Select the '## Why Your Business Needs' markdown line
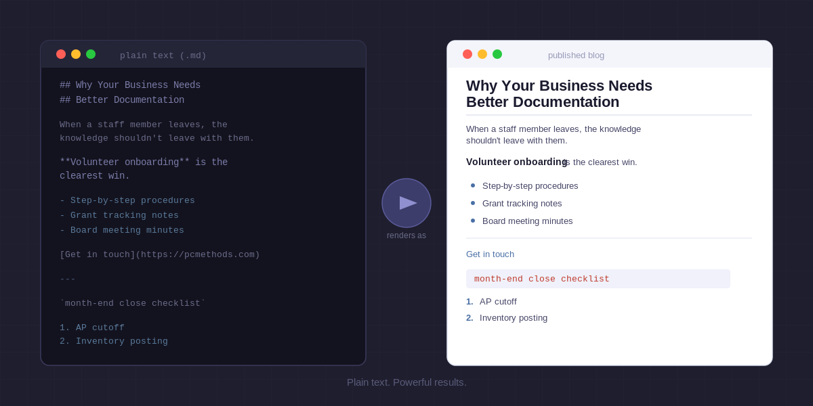 [130, 85]
